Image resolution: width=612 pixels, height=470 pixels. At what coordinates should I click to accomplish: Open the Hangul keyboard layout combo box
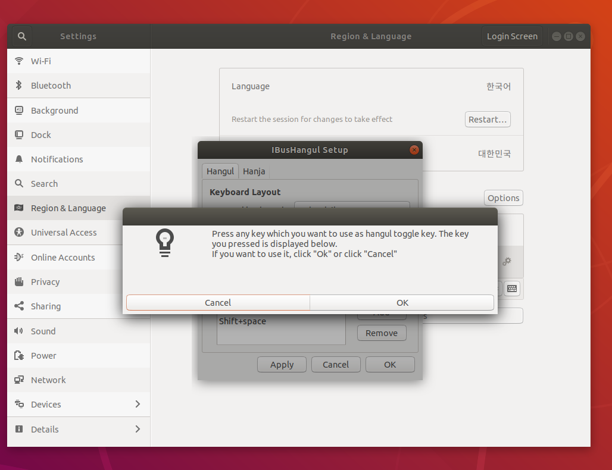pos(352,205)
